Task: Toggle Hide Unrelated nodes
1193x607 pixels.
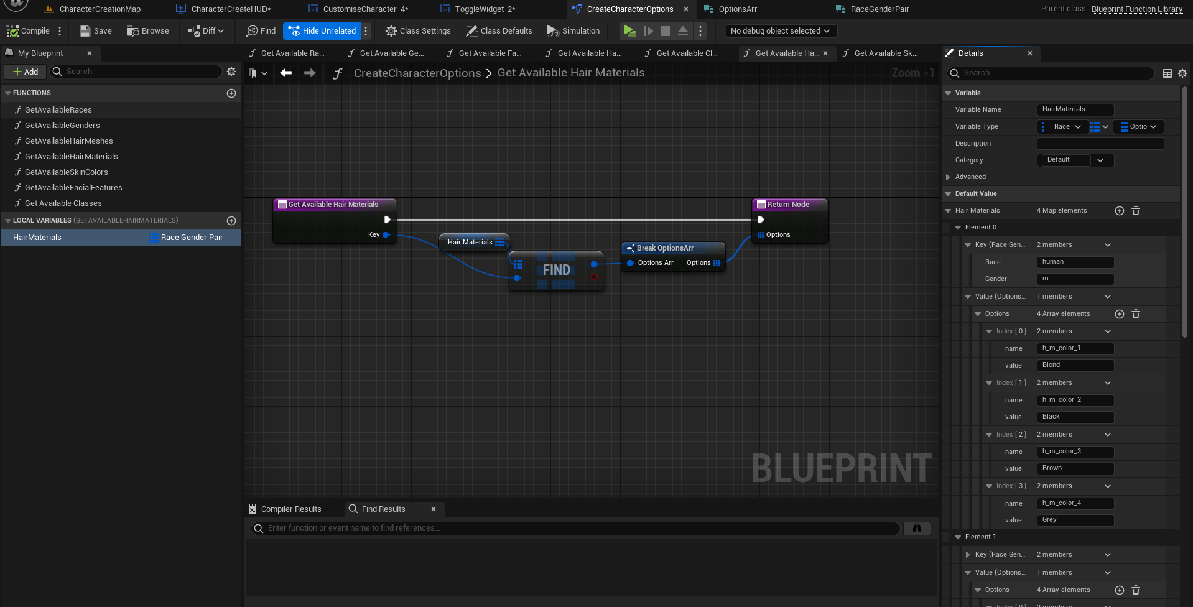Action: pyautogui.click(x=322, y=31)
